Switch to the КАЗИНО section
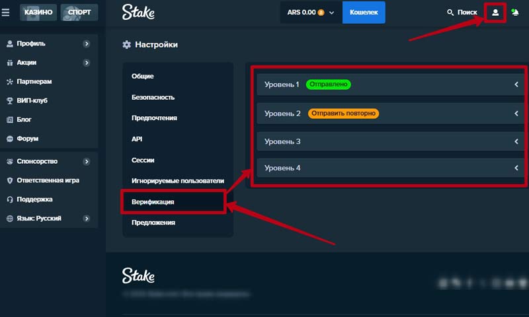Screen dimensions: 529x317 pos(37,12)
